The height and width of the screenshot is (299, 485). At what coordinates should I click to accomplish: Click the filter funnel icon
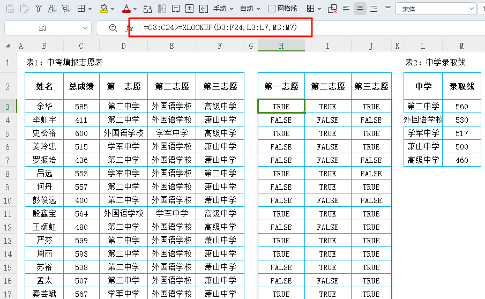click(39, 9)
